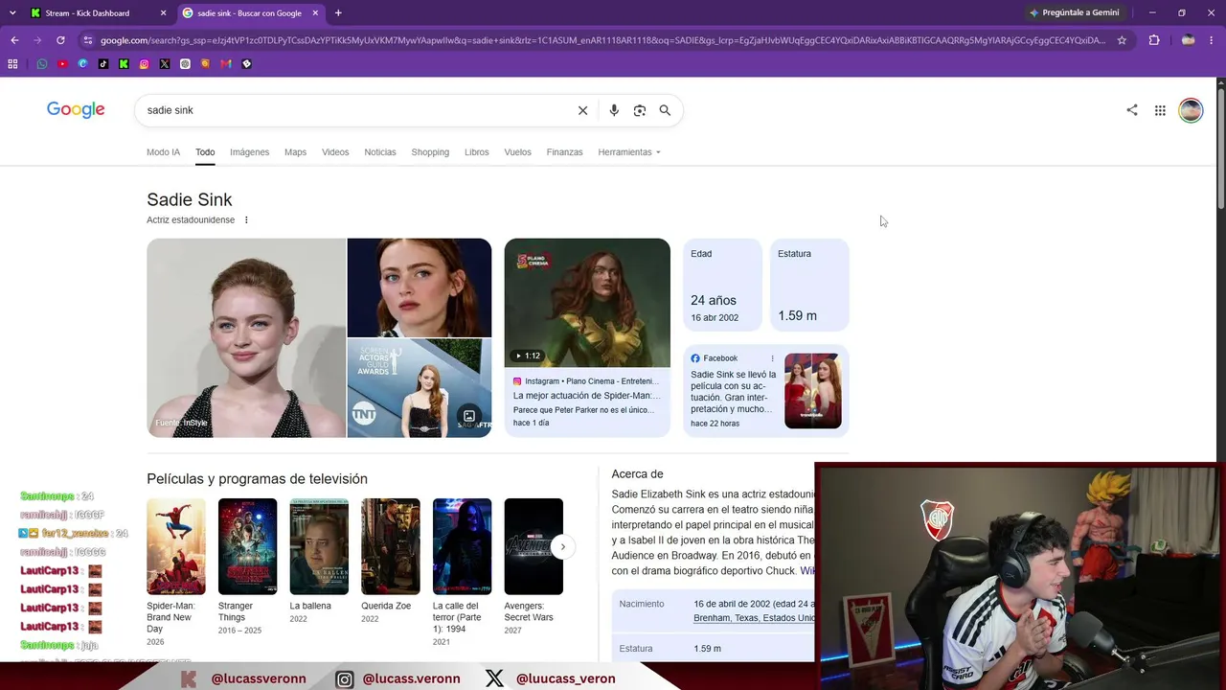Focus the Google search box

[359, 110]
